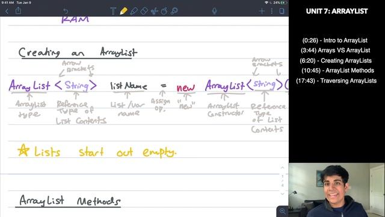The width and height of the screenshot is (385, 217).
Task: Add new item with plus icon
Action: coord(262,11)
